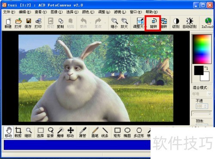
Task: Expand the Redo history dropdown arrow
Action: 105,23
